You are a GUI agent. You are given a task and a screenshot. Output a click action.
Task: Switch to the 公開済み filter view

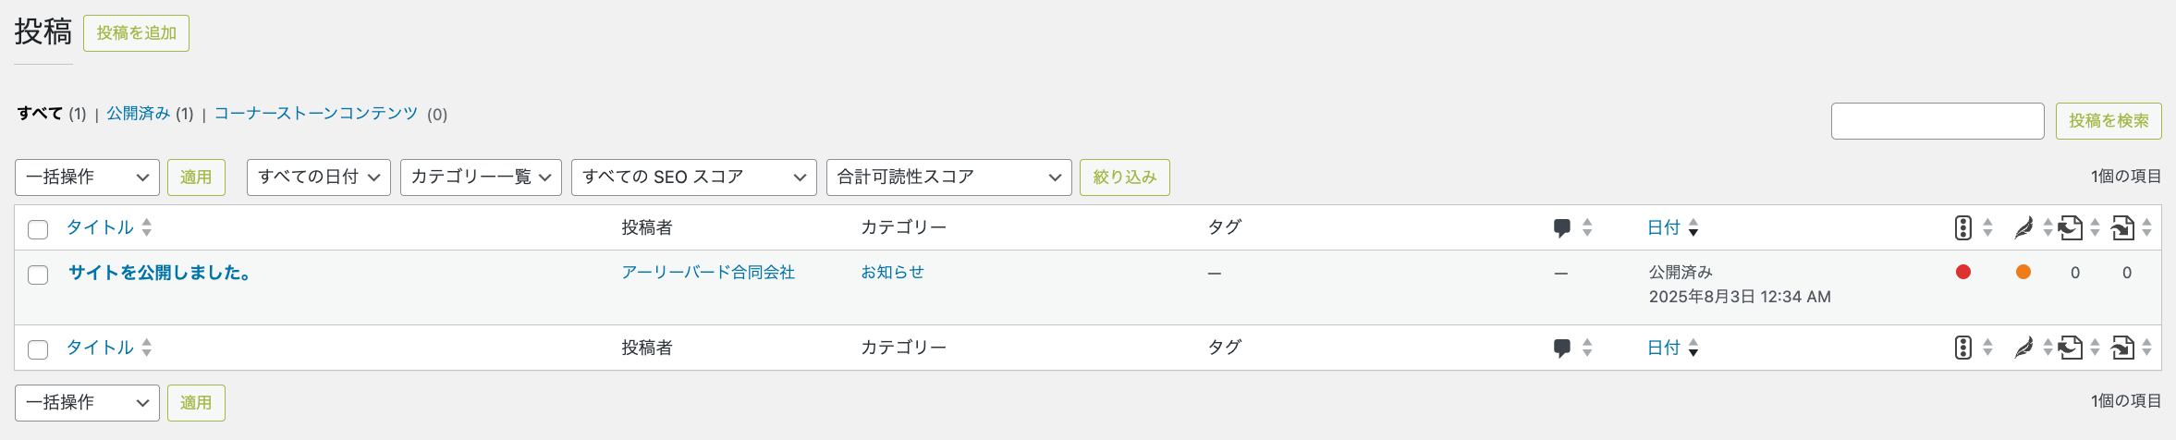(x=138, y=114)
